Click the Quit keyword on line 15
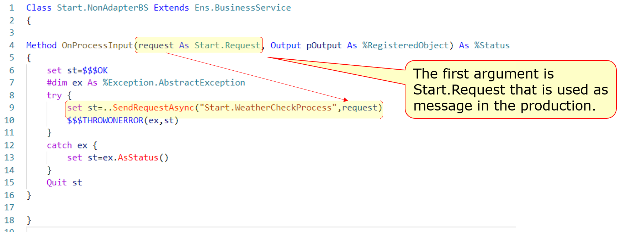The height and width of the screenshot is (232, 621). (x=57, y=183)
